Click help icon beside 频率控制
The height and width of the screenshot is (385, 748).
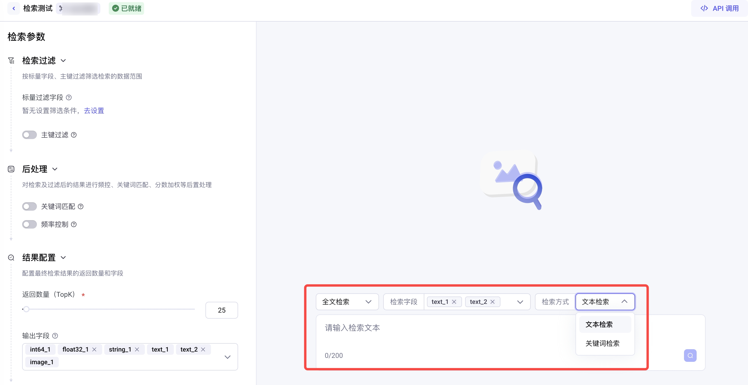[74, 224]
